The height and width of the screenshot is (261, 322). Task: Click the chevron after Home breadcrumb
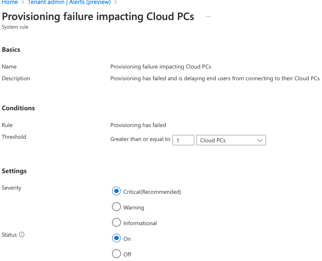click(x=23, y=2)
